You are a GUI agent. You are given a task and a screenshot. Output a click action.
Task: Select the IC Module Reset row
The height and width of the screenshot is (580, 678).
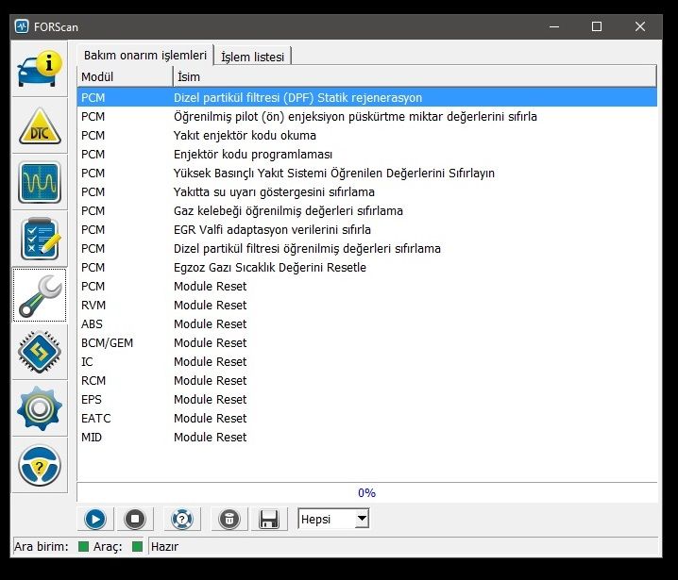pyautogui.click(x=367, y=362)
